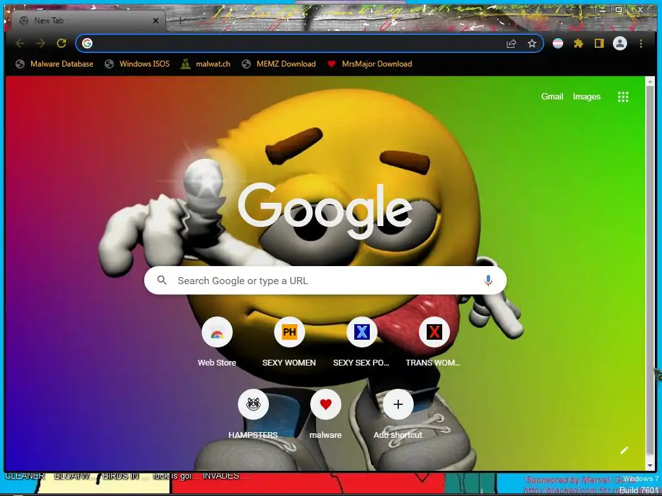This screenshot has width=662, height=496.
Task: Open the share page icon in the address bar
Action: pos(511,43)
